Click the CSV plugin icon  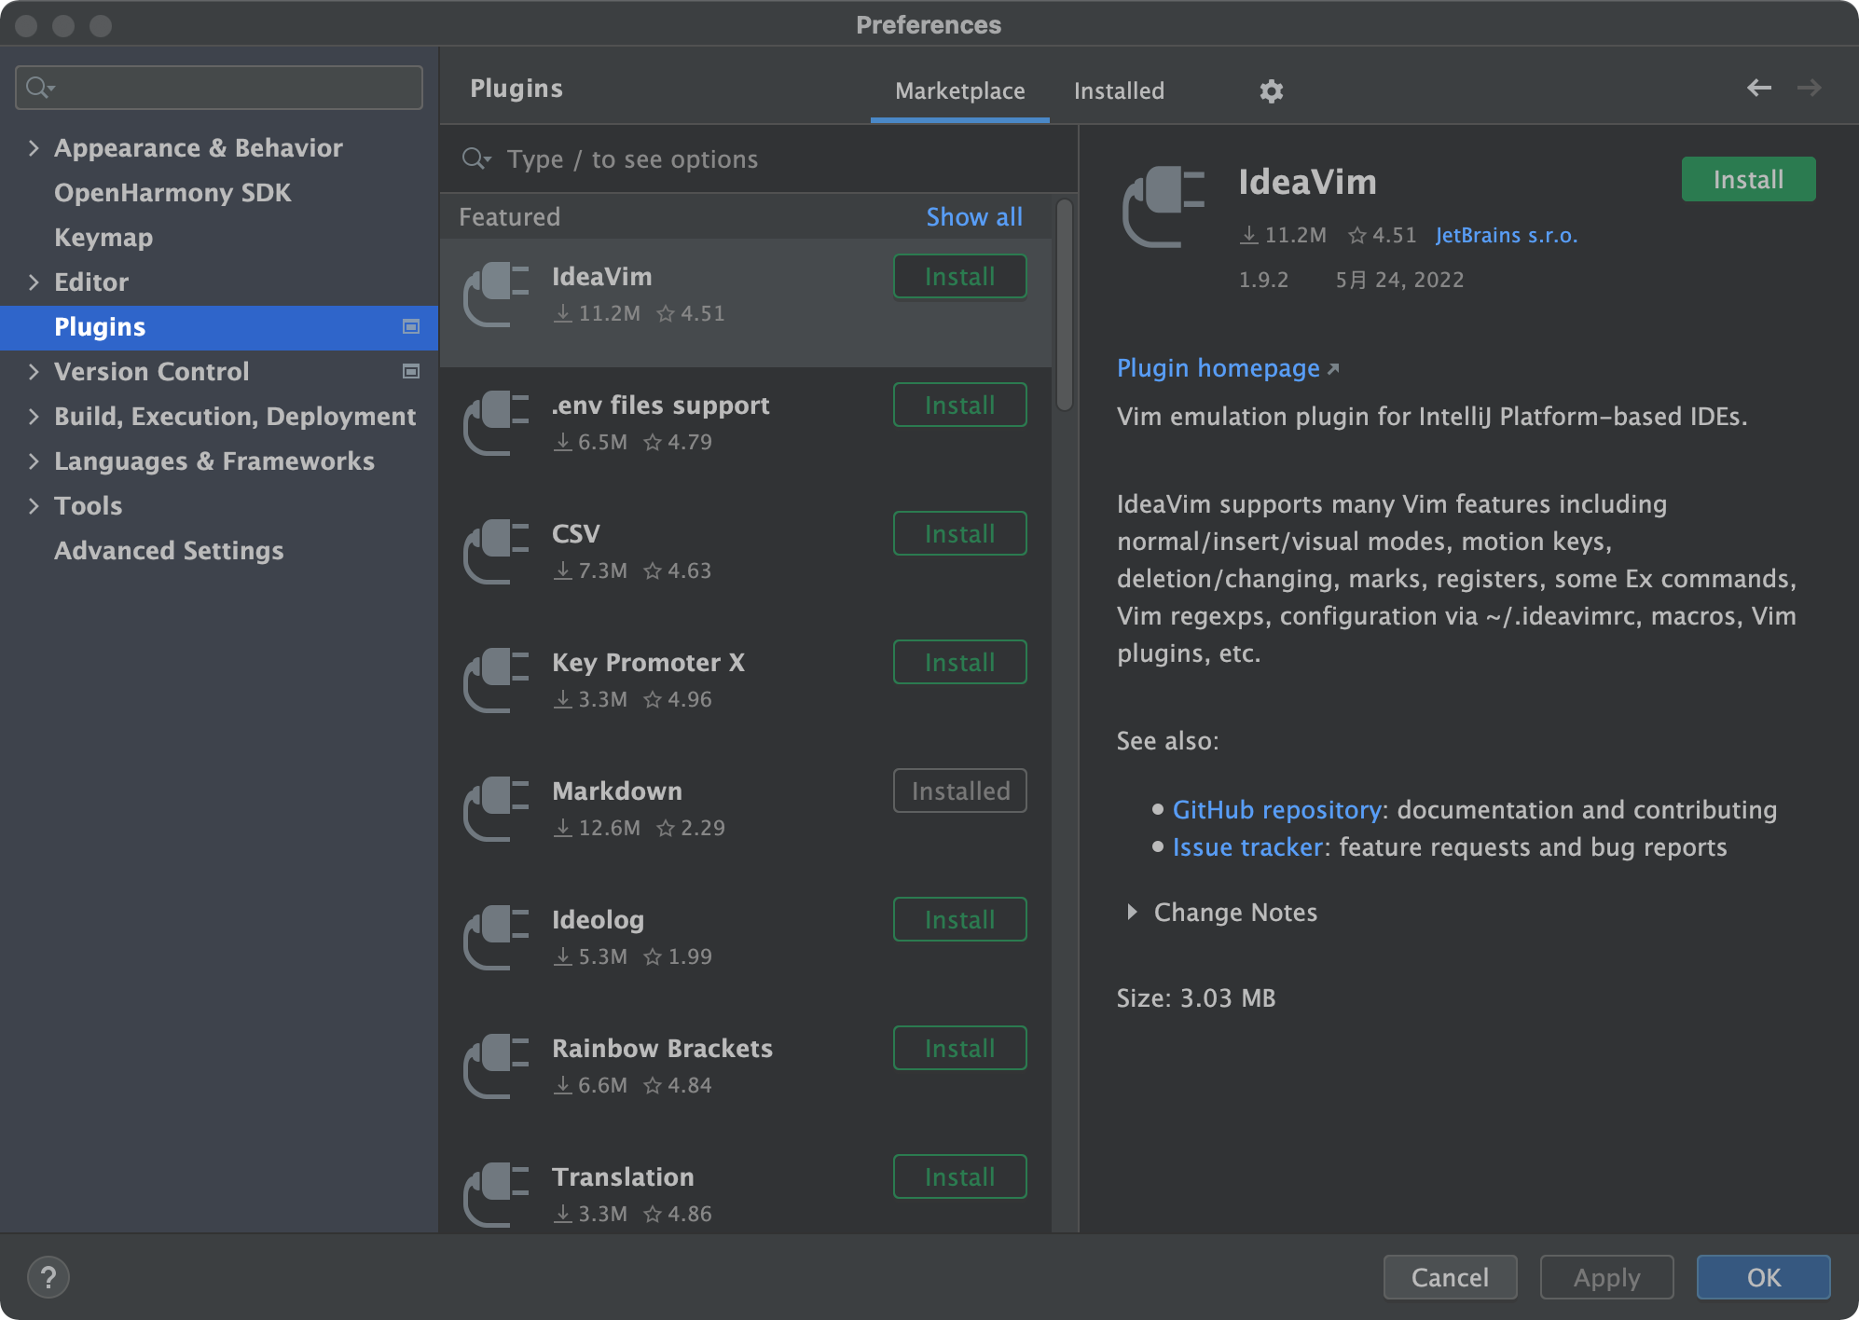[x=496, y=552]
